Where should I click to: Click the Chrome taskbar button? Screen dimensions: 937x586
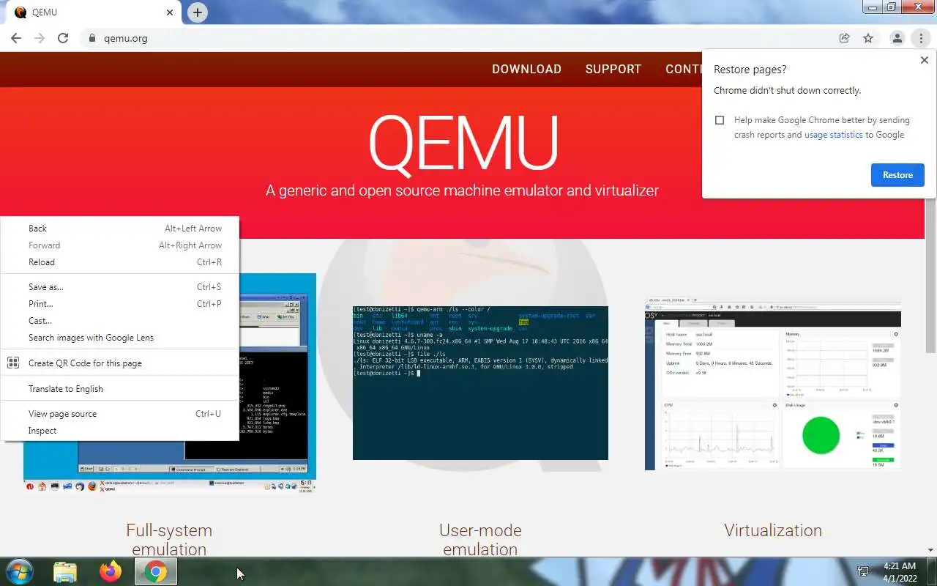(155, 571)
